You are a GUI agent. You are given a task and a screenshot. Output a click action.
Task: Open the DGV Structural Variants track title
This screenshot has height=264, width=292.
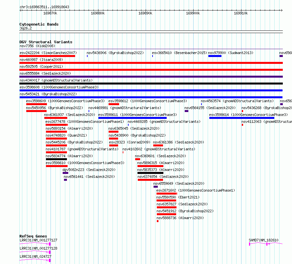46,42
